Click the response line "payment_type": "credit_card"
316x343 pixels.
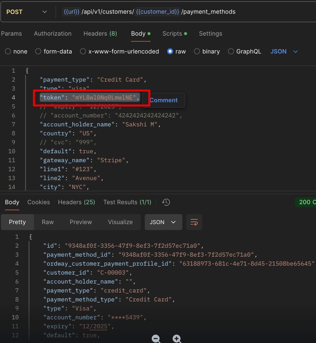97,290
